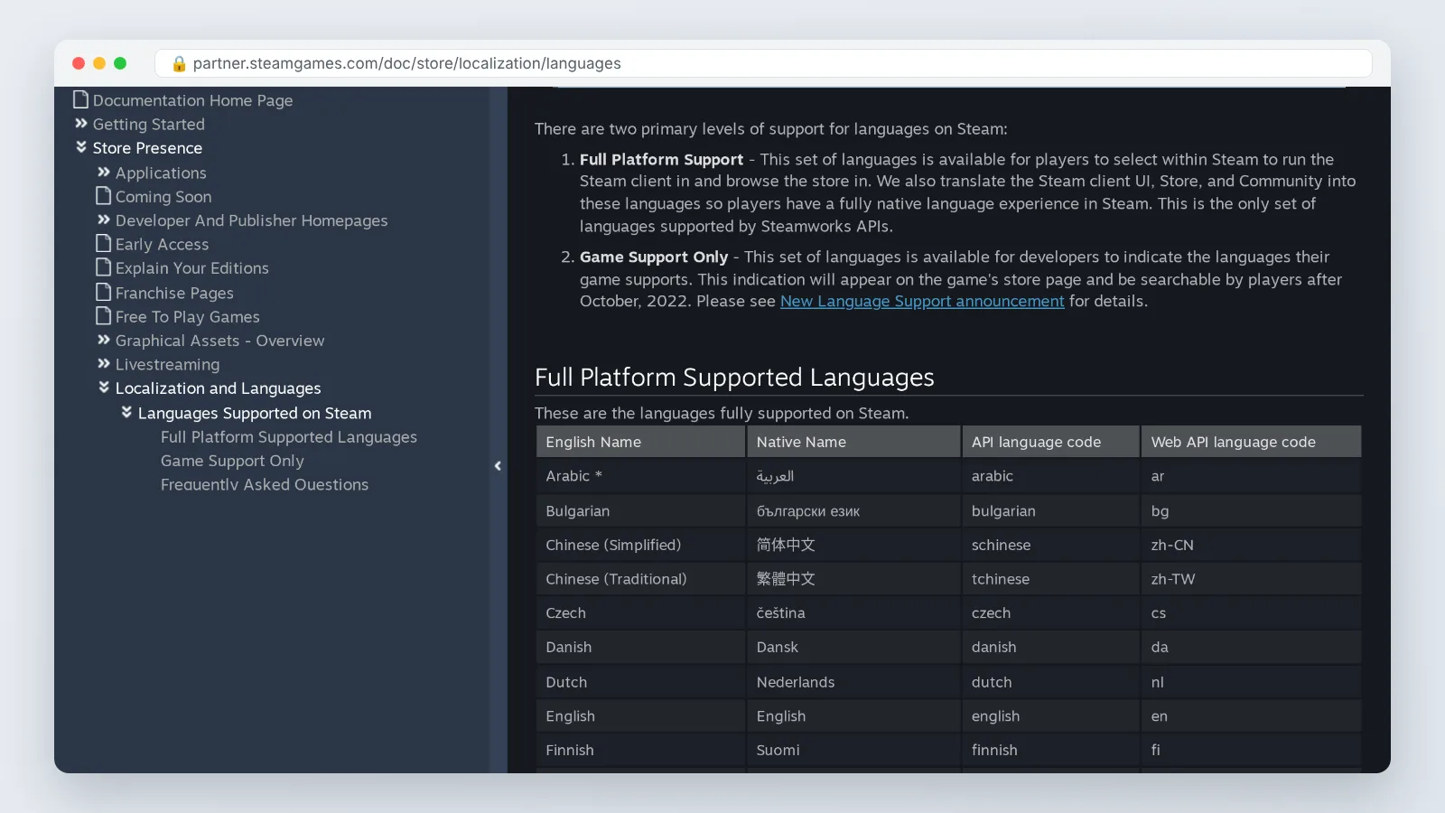Select Store Presence in sidebar
Image resolution: width=1445 pixels, height=813 pixels.
pyautogui.click(x=147, y=148)
